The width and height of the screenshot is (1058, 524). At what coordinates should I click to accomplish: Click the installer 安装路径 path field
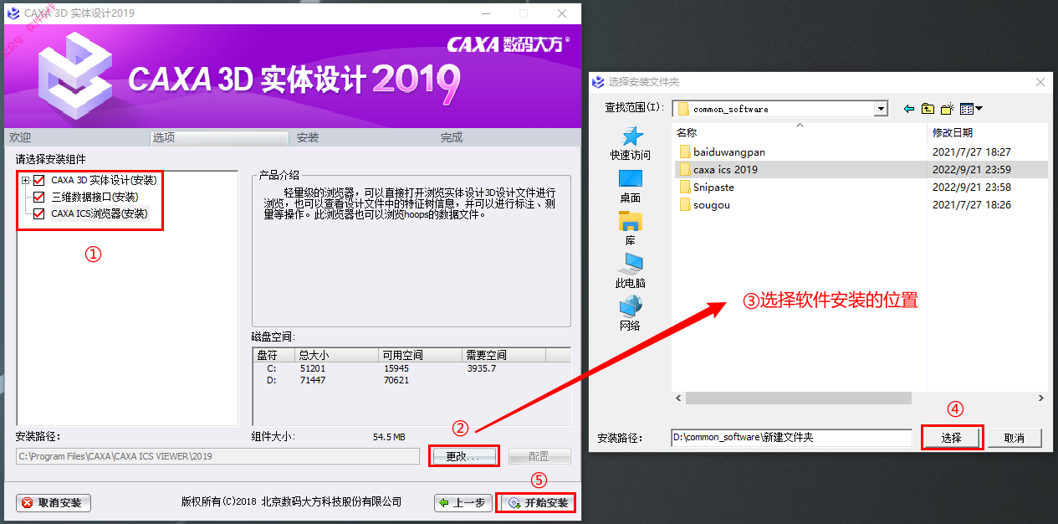[218, 456]
